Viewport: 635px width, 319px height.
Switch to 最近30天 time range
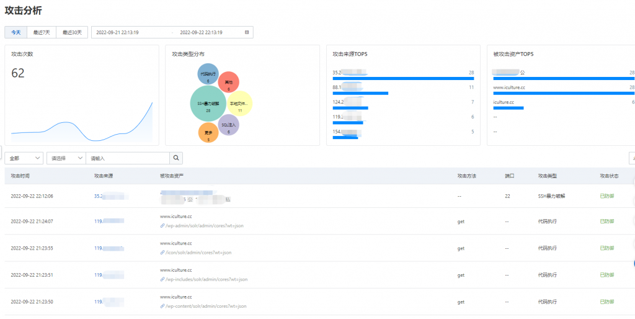pyautogui.click(x=72, y=32)
